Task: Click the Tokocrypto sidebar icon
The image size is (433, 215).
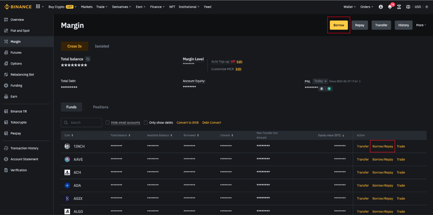Action: 6,122
